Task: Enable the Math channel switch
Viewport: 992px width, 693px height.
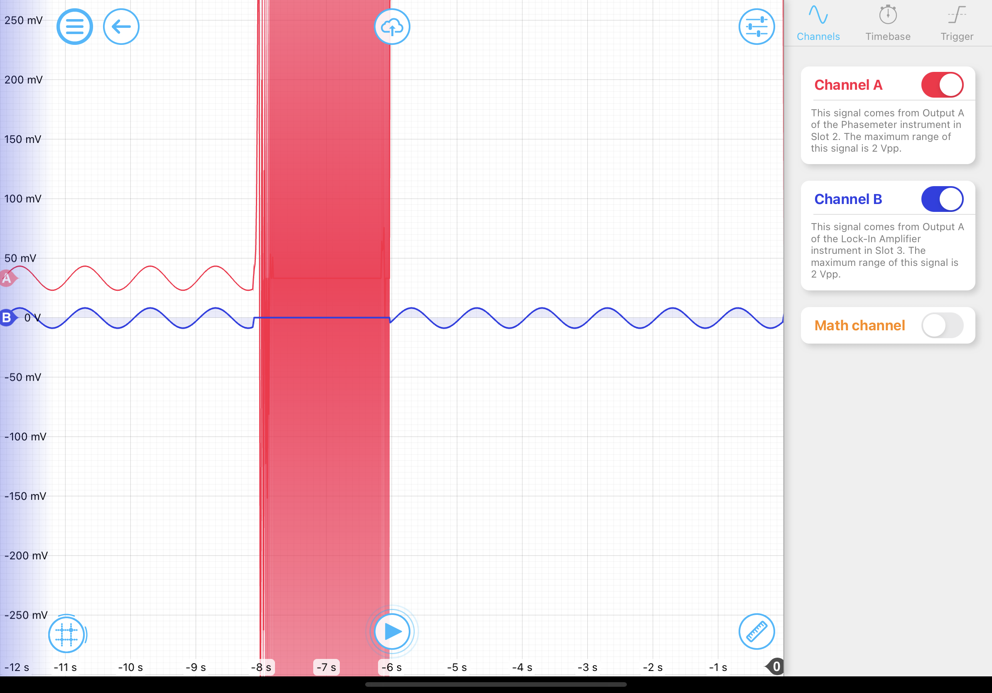Action: coord(942,325)
